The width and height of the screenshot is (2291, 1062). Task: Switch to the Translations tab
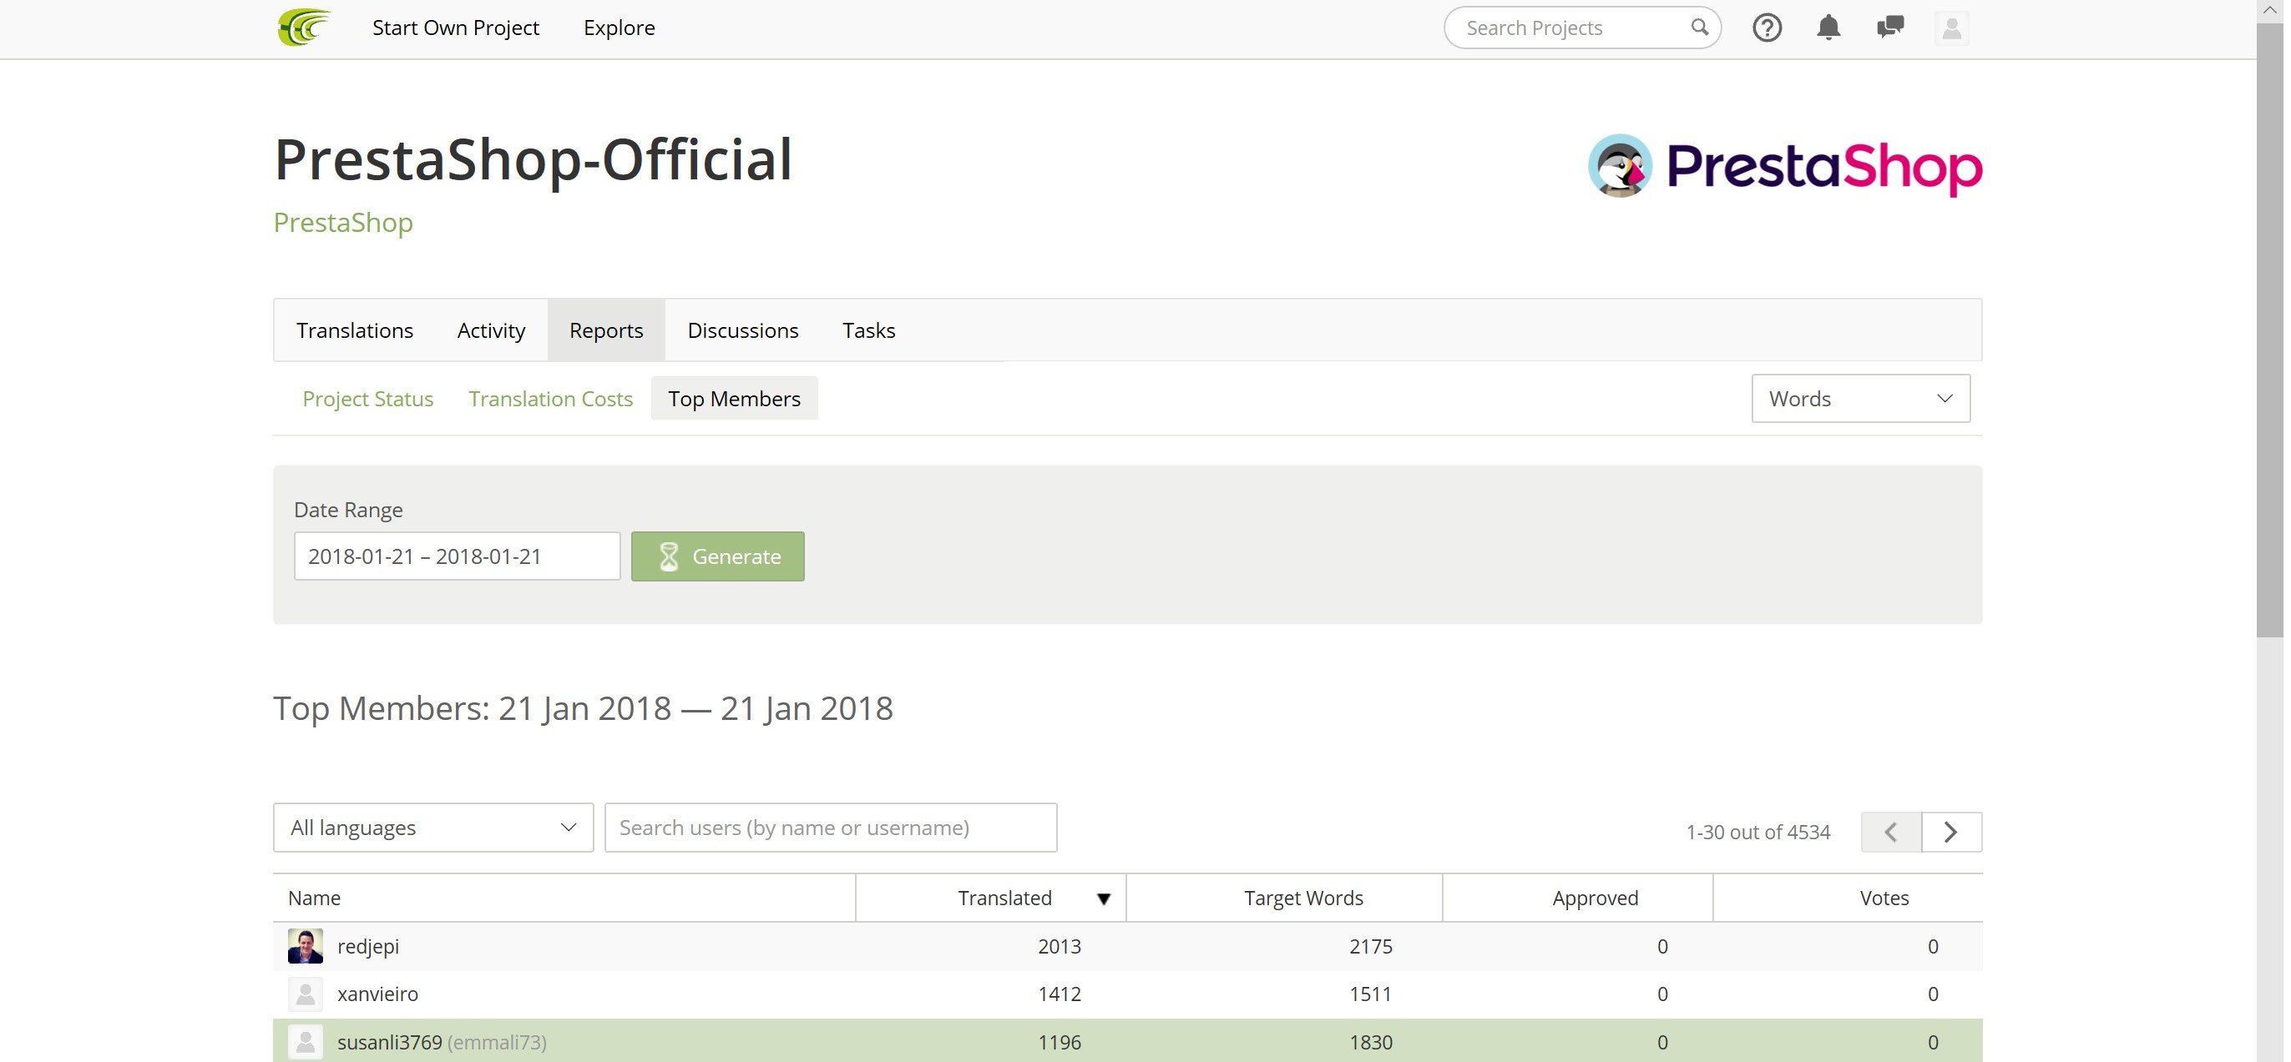coord(355,330)
